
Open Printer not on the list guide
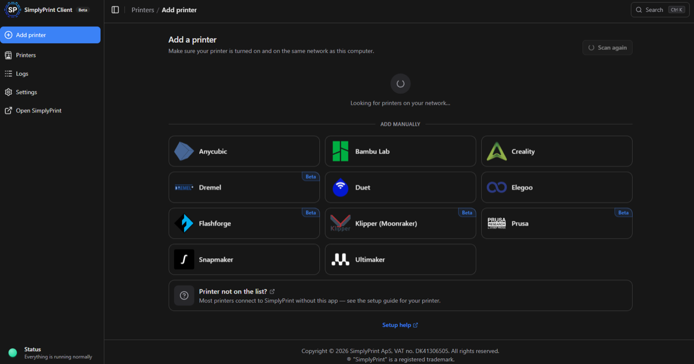click(400, 295)
